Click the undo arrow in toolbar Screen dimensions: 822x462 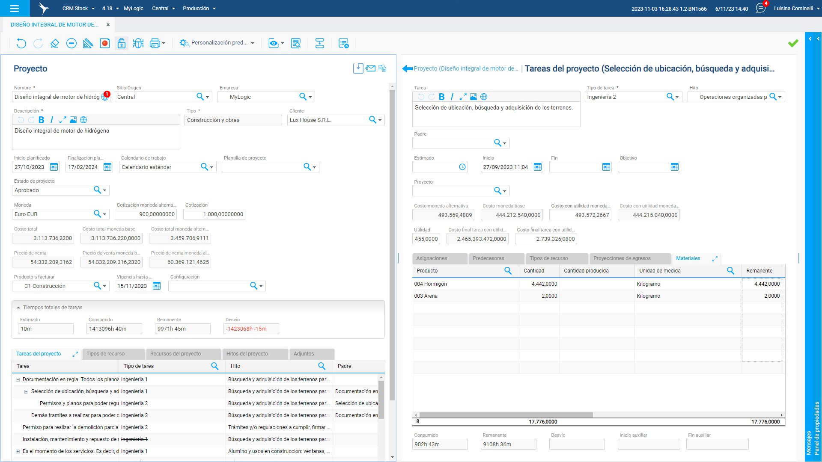point(21,43)
